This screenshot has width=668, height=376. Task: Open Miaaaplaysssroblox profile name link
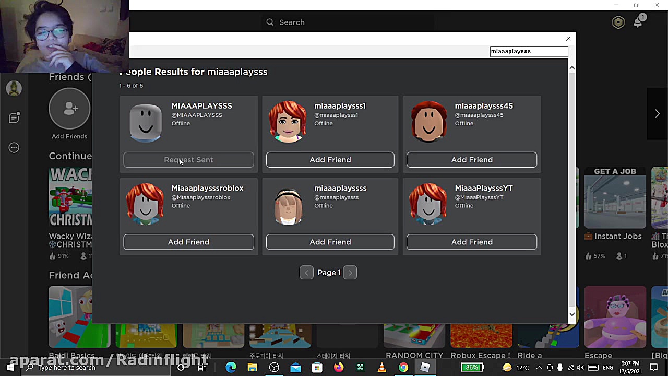tap(208, 188)
